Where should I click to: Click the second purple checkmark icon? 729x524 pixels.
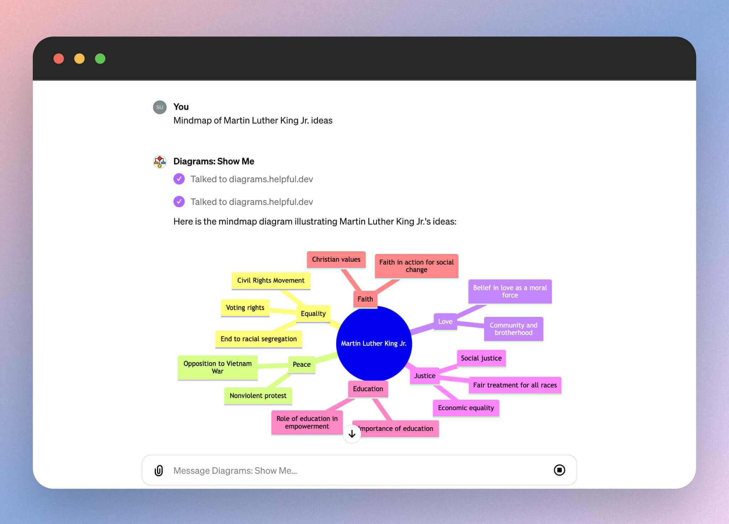pyautogui.click(x=179, y=201)
